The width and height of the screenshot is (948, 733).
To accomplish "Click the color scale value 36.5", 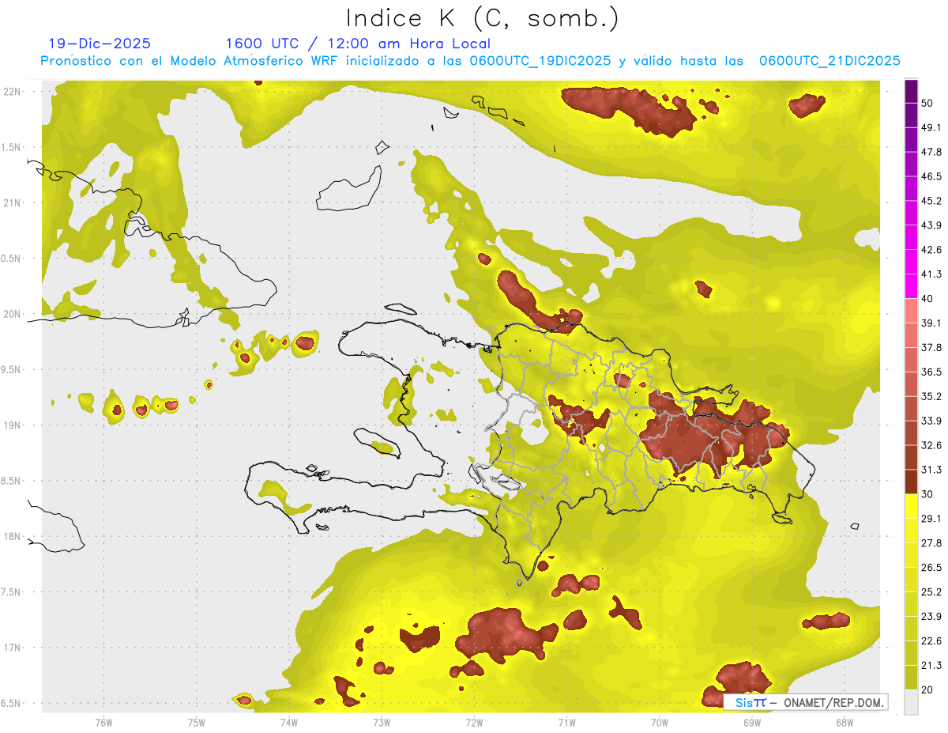I will 931,372.
